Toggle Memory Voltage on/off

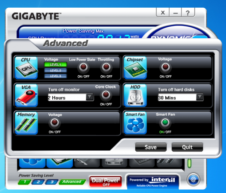[55, 123]
